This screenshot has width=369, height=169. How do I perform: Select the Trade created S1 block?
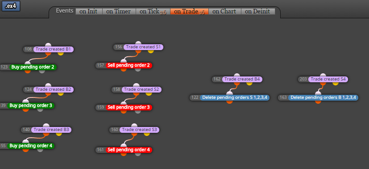(143, 47)
